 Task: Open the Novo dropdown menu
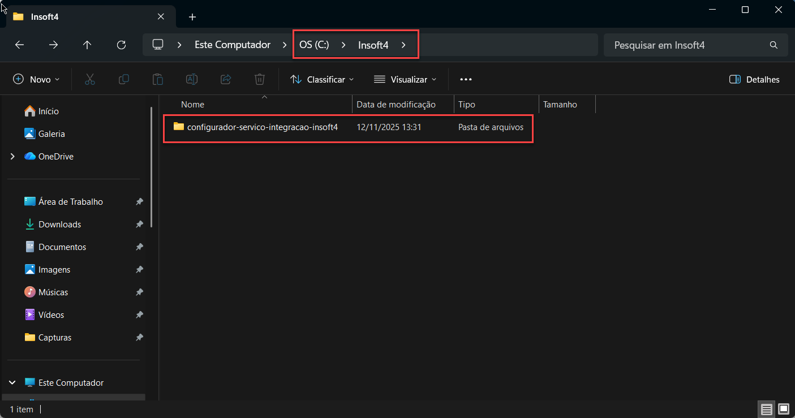click(x=36, y=79)
